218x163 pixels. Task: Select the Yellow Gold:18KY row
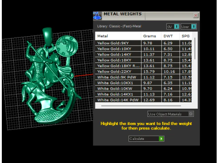tap(144, 60)
